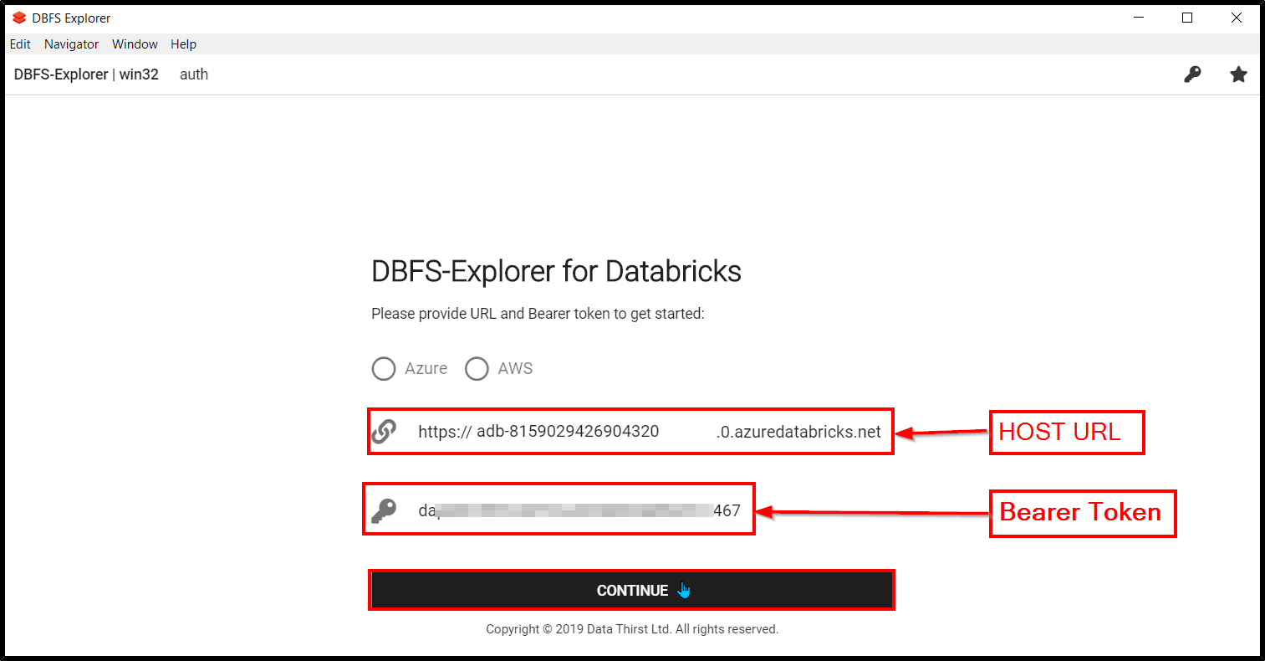Viewport: 1265px width, 661px height.
Task: Click the auth breadcrumb label
Action: [194, 74]
